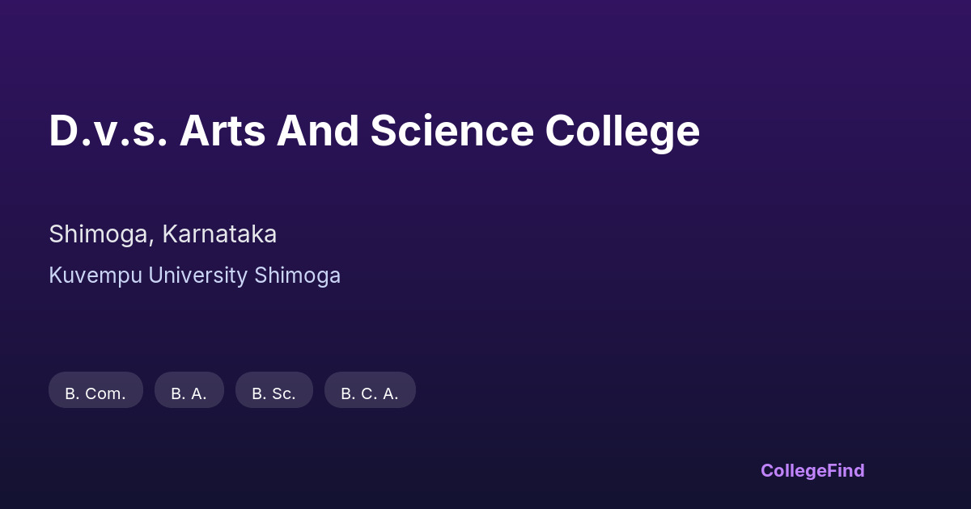Click the 'College' part of the CollegeFind logo
Image resolution: width=971 pixels, height=509 pixels.
pos(793,470)
